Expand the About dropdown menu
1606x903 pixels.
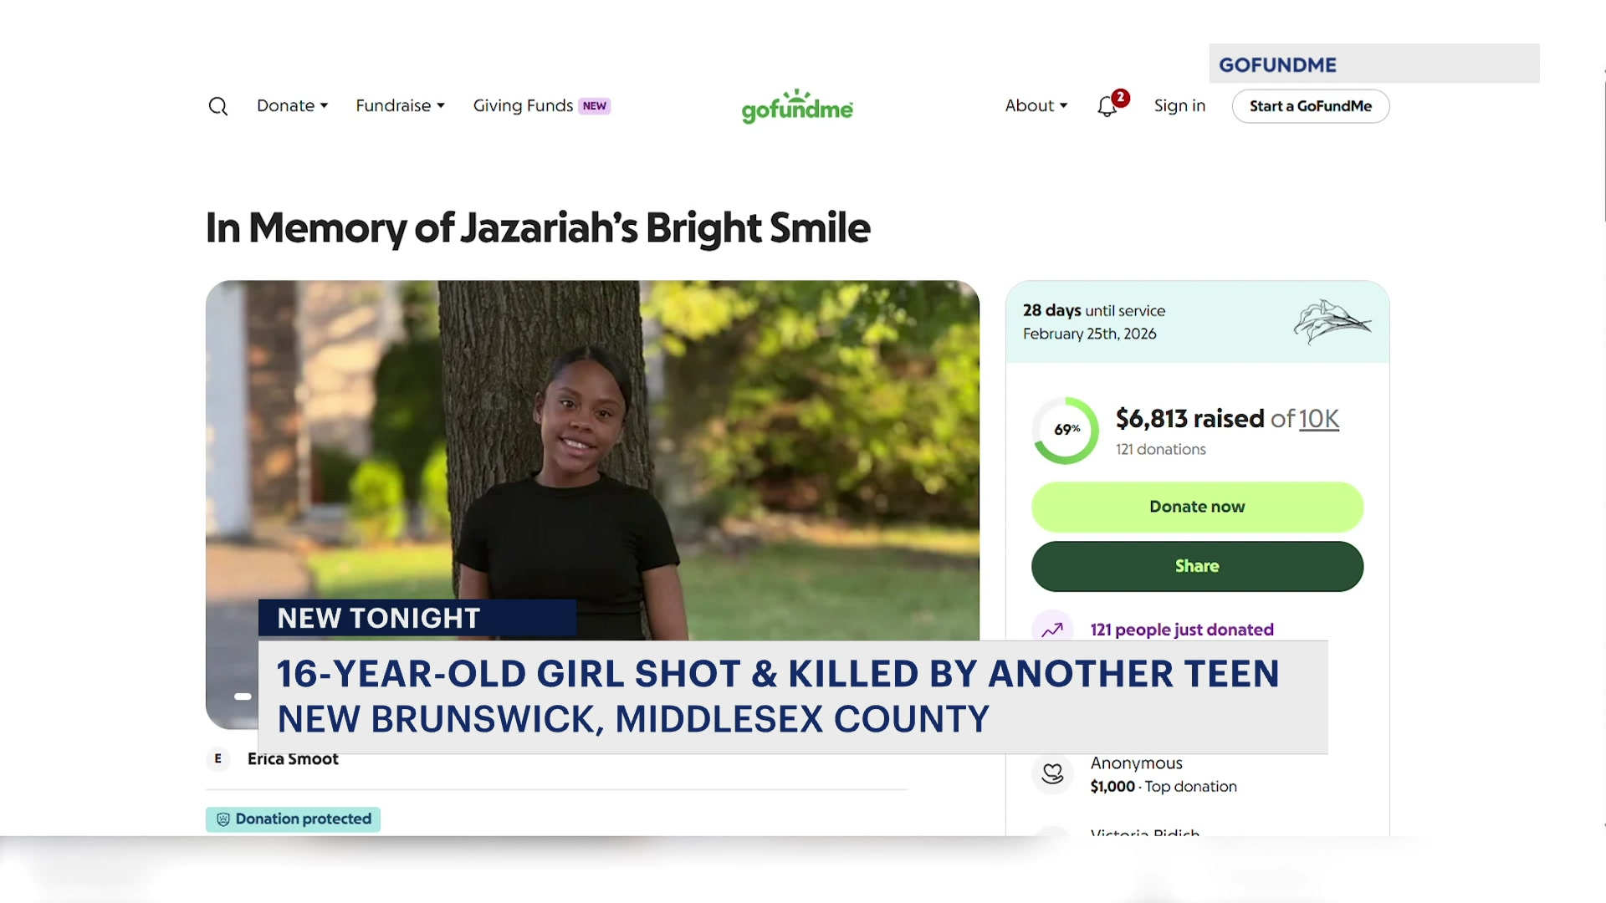point(1036,106)
